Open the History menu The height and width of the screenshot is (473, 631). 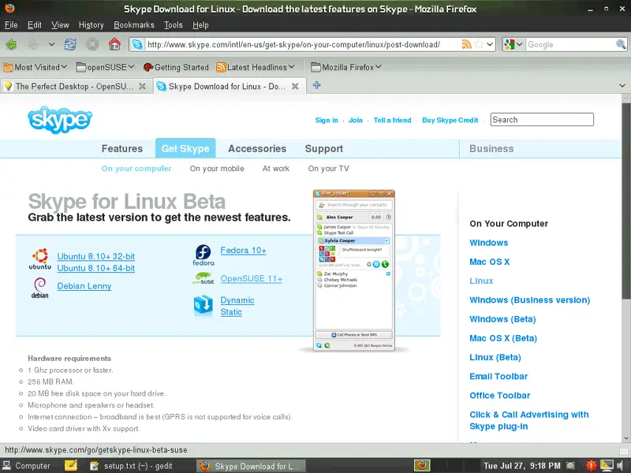click(91, 25)
